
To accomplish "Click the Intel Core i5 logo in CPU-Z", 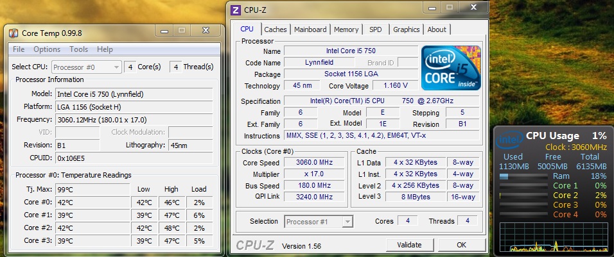I will click(x=451, y=68).
